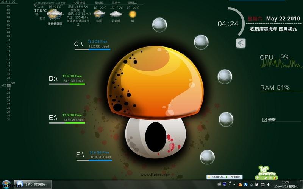The height and width of the screenshot is (189, 303).
Task: Open the Windows Start orb
Action: tap(6, 184)
